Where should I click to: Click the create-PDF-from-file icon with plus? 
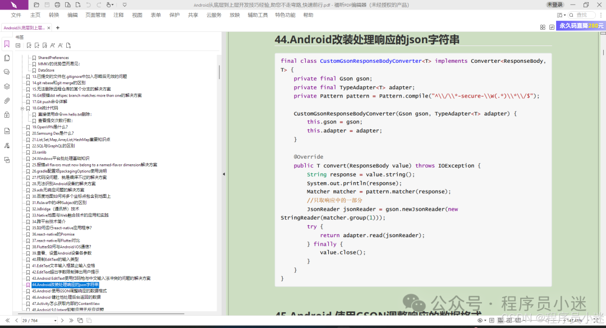pos(78,5)
